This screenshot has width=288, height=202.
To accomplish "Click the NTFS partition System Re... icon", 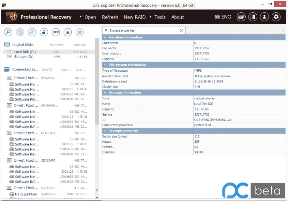I will pyautogui.click(x=12, y=194).
